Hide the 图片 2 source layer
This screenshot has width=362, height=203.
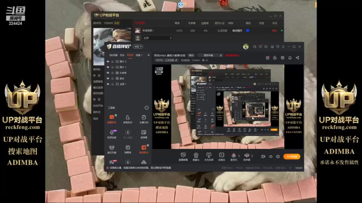tap(108, 61)
